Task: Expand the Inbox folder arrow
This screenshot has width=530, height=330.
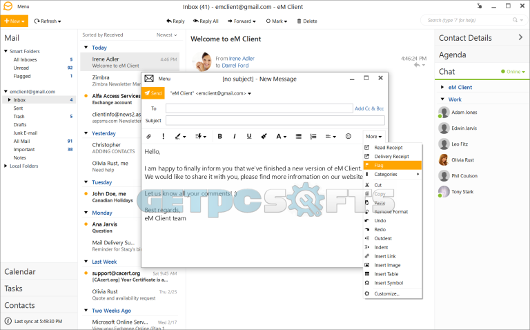Action: click(x=9, y=99)
